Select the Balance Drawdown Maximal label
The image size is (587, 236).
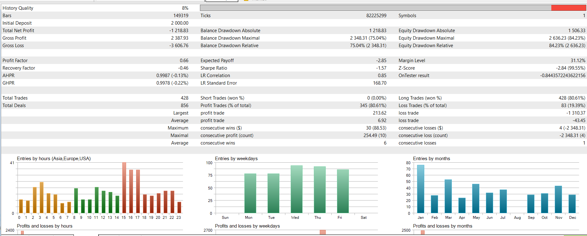coord(230,38)
